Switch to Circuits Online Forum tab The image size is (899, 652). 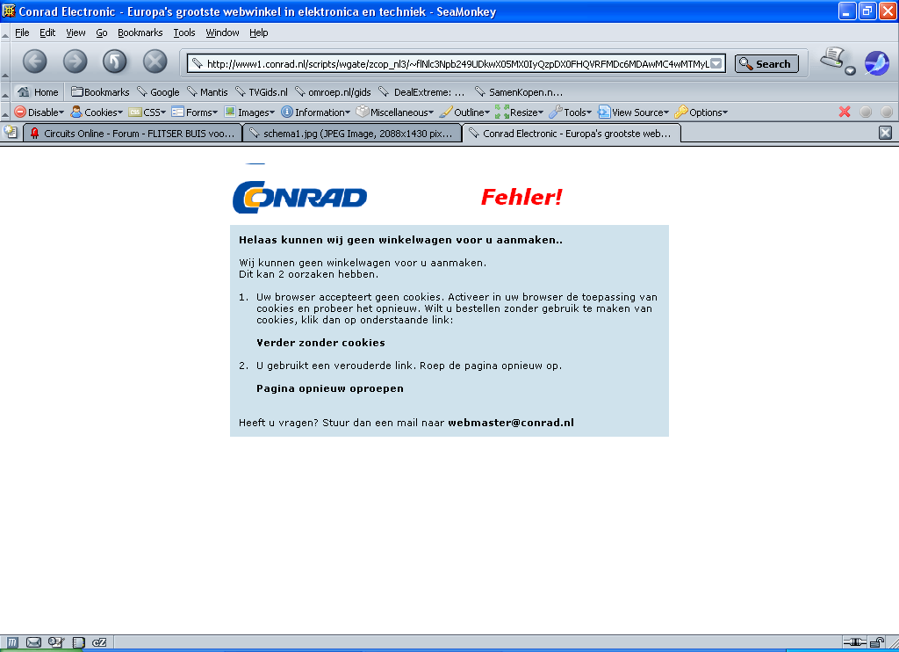point(133,134)
